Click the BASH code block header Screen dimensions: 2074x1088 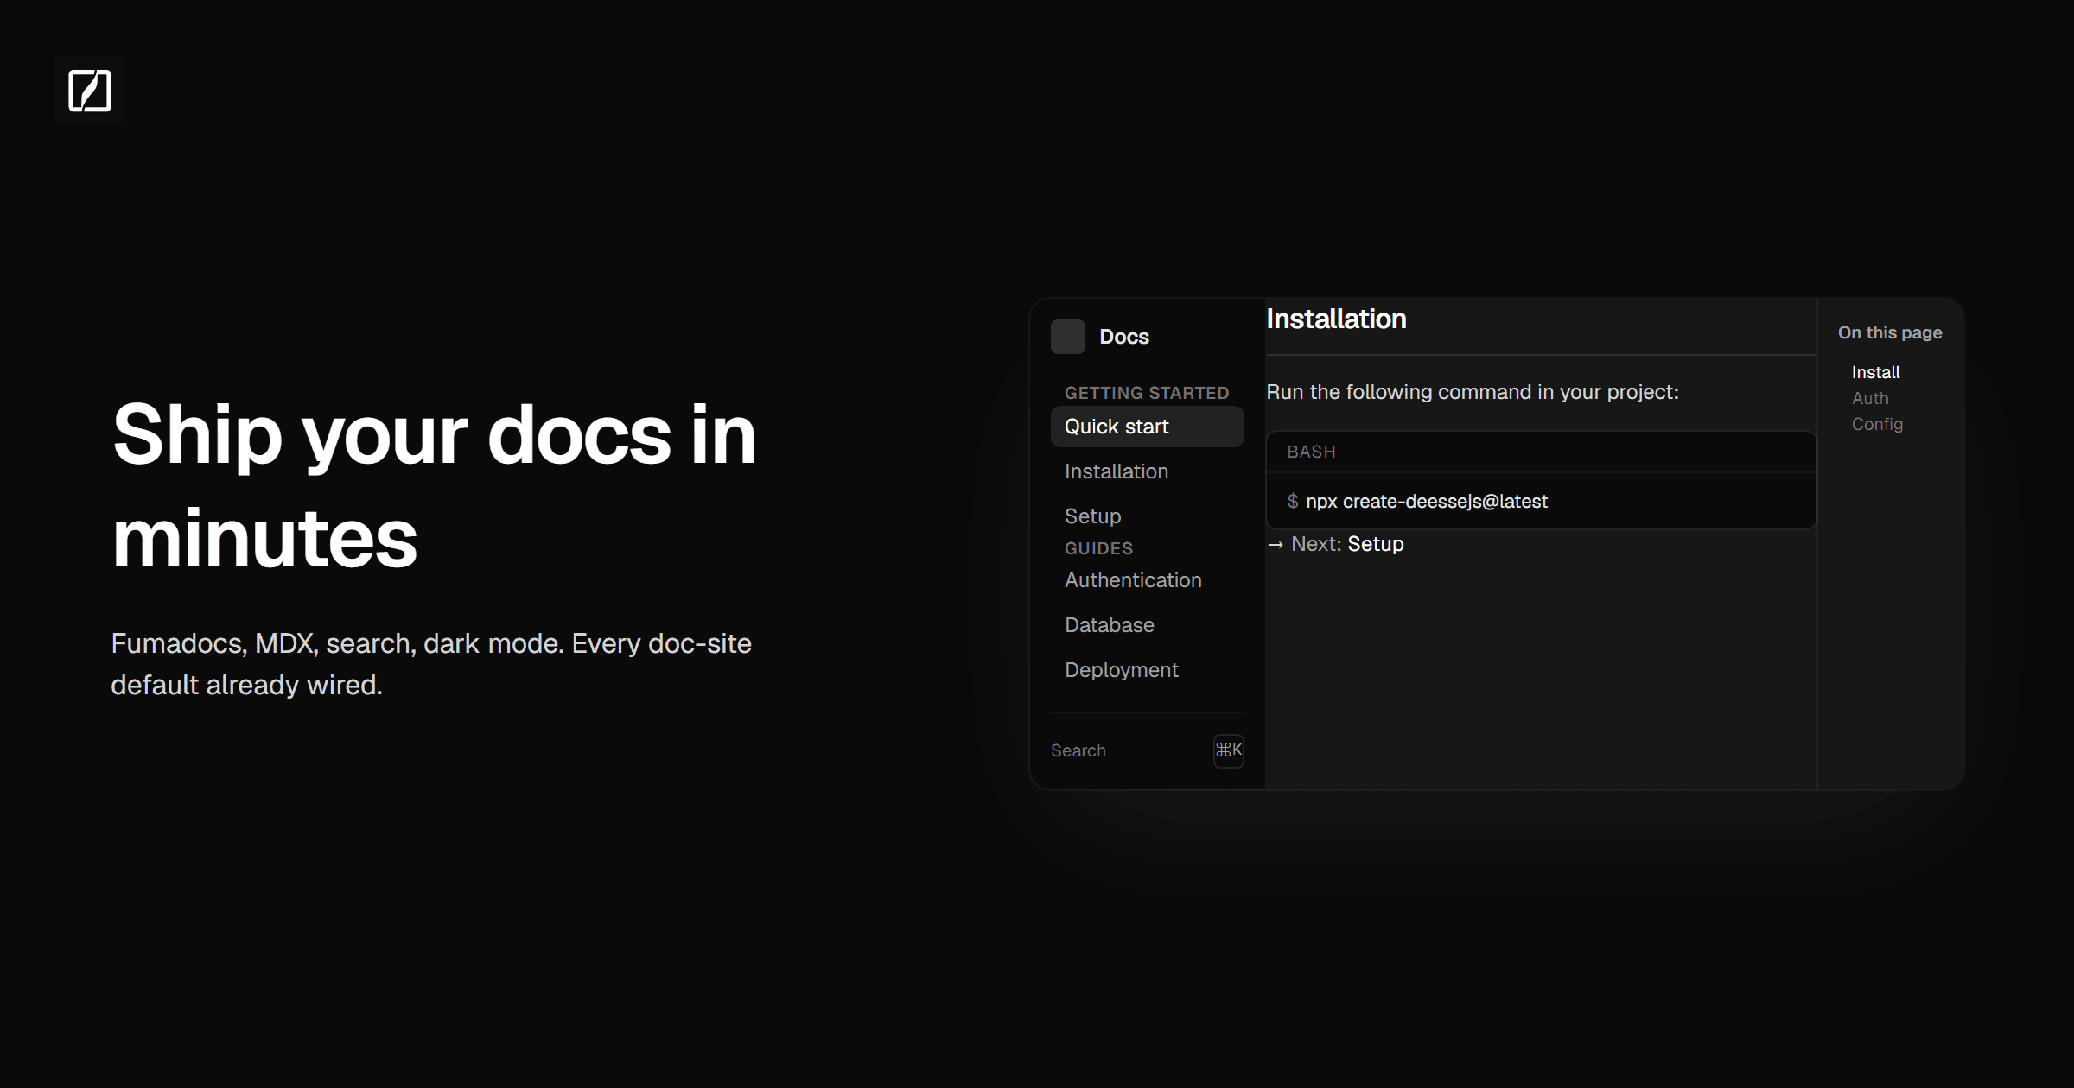(x=1542, y=452)
